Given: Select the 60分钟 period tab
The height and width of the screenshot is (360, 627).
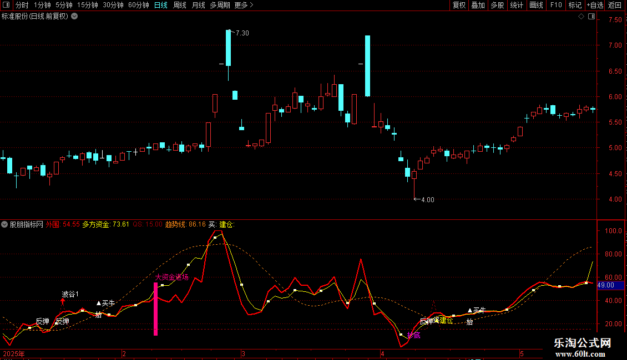Looking at the screenshot, I should click(138, 5).
